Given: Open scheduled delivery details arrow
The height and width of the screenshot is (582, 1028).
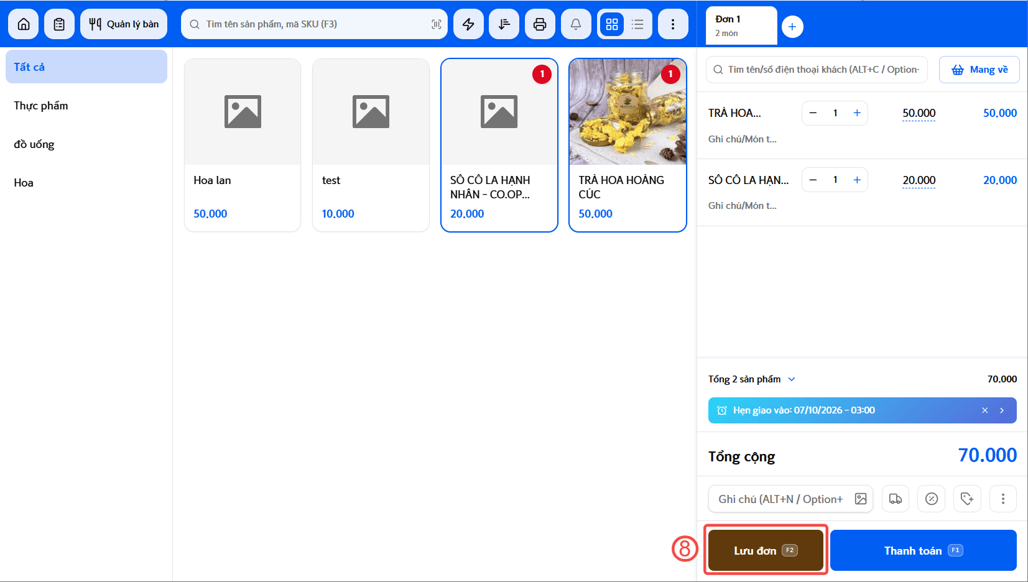Looking at the screenshot, I should [1002, 410].
